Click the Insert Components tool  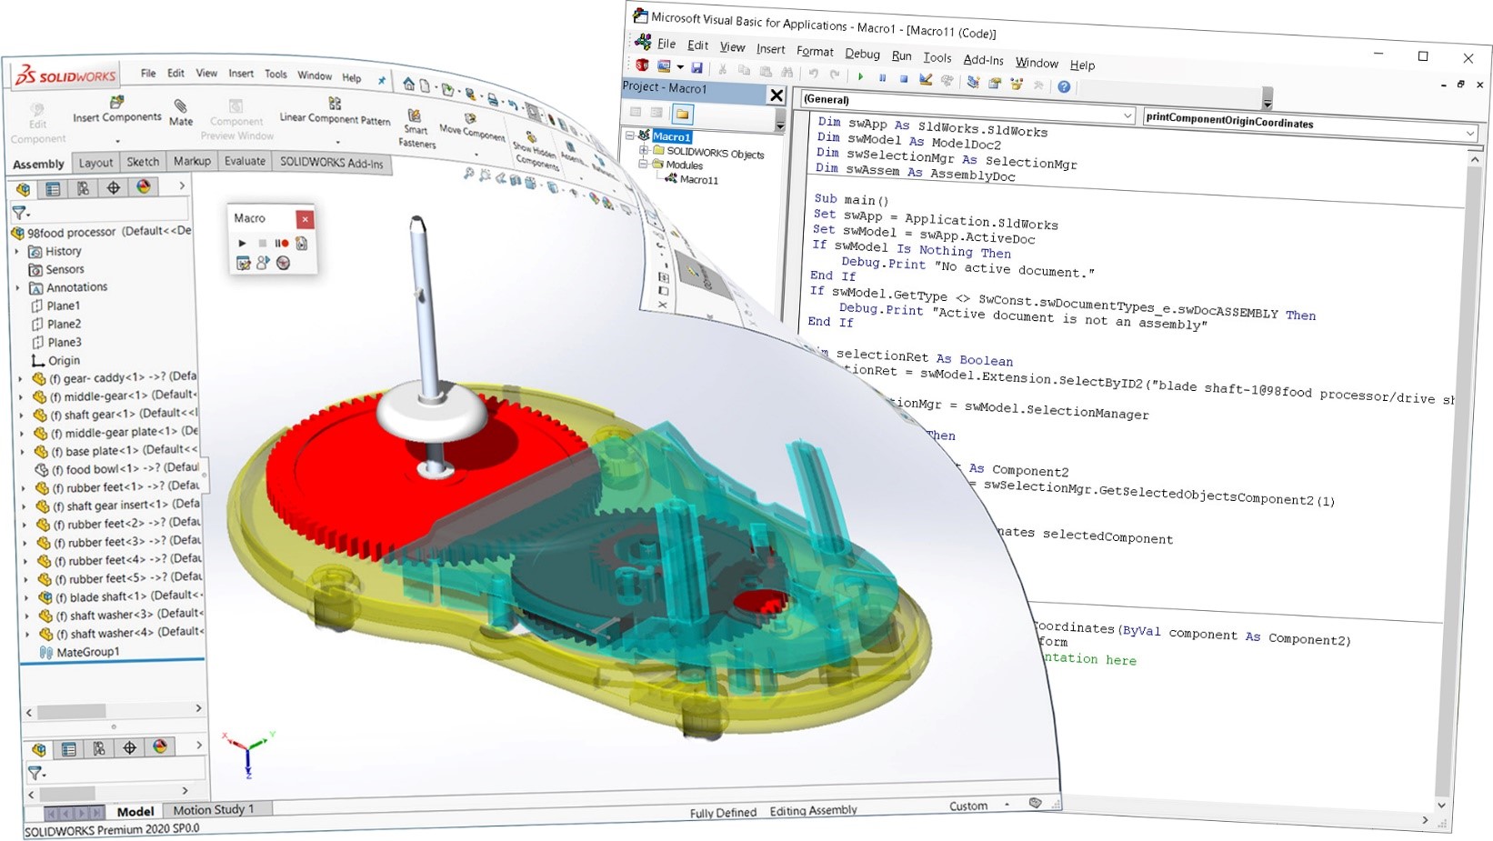(116, 111)
